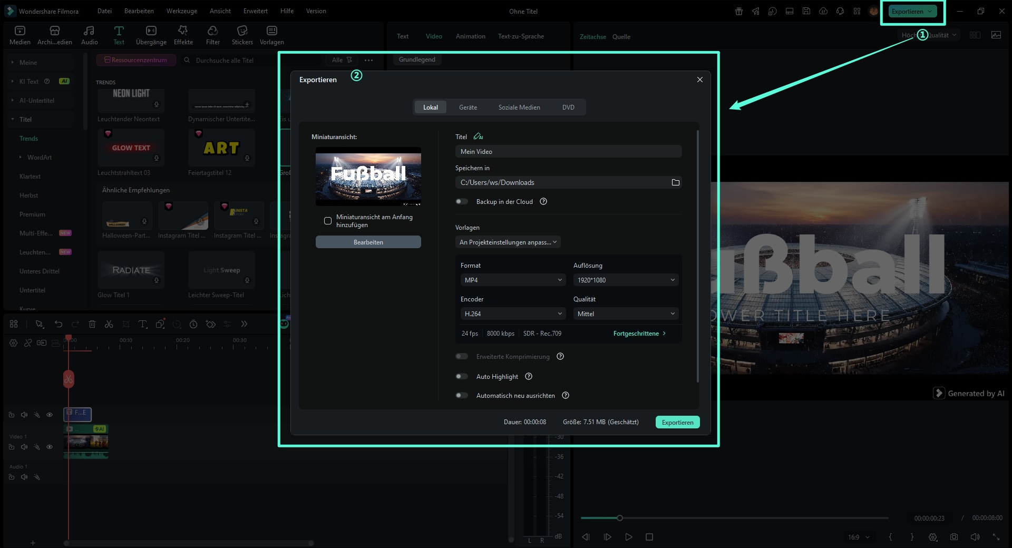
Task: Click Exportieren button in the dialog footer
Action: click(x=678, y=422)
